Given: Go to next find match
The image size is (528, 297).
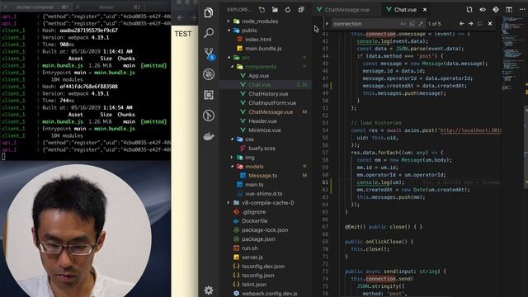Looking at the screenshot, I should (x=471, y=24).
